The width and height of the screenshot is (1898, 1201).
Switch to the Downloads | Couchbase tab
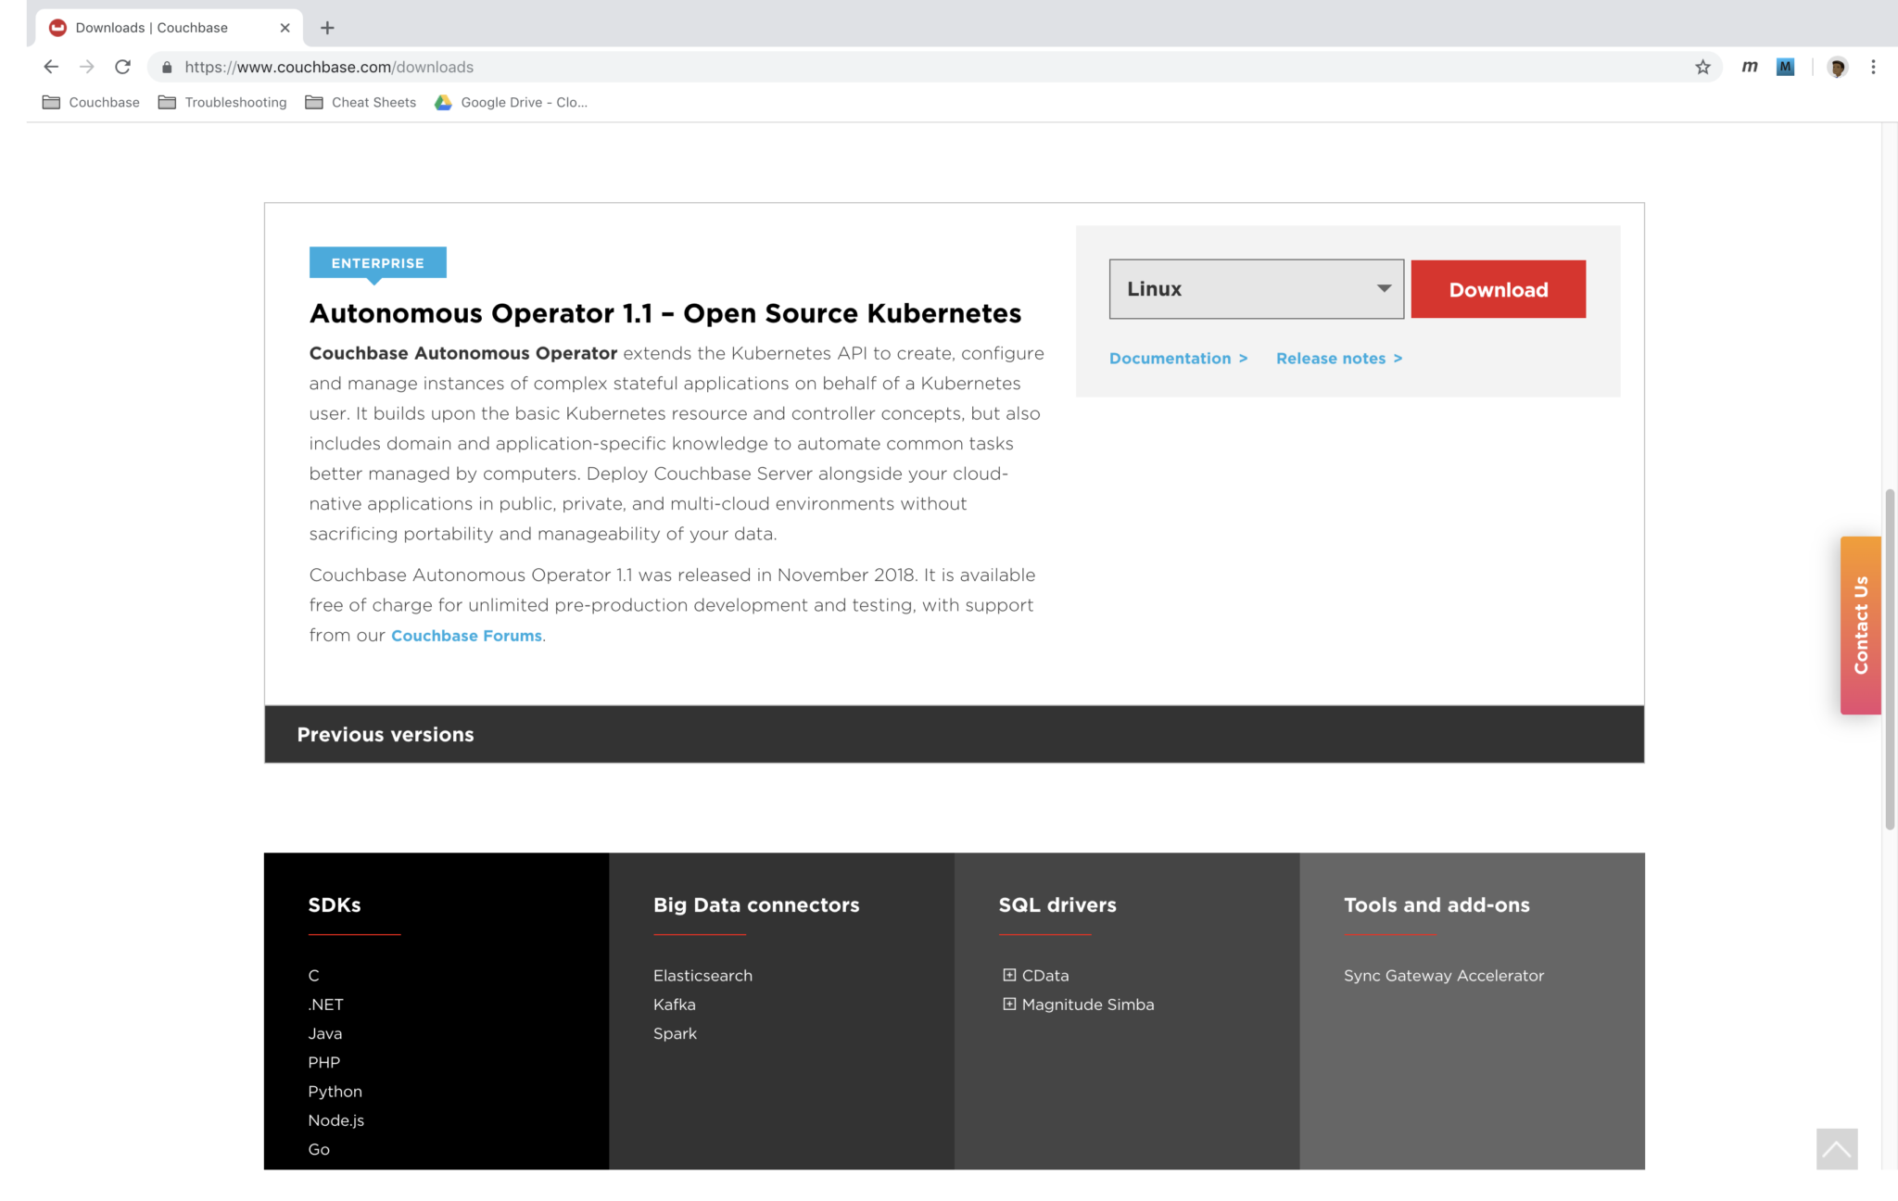pos(153,27)
